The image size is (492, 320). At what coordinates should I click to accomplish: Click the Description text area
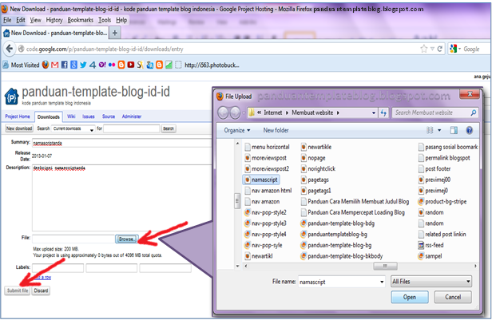pos(122,198)
